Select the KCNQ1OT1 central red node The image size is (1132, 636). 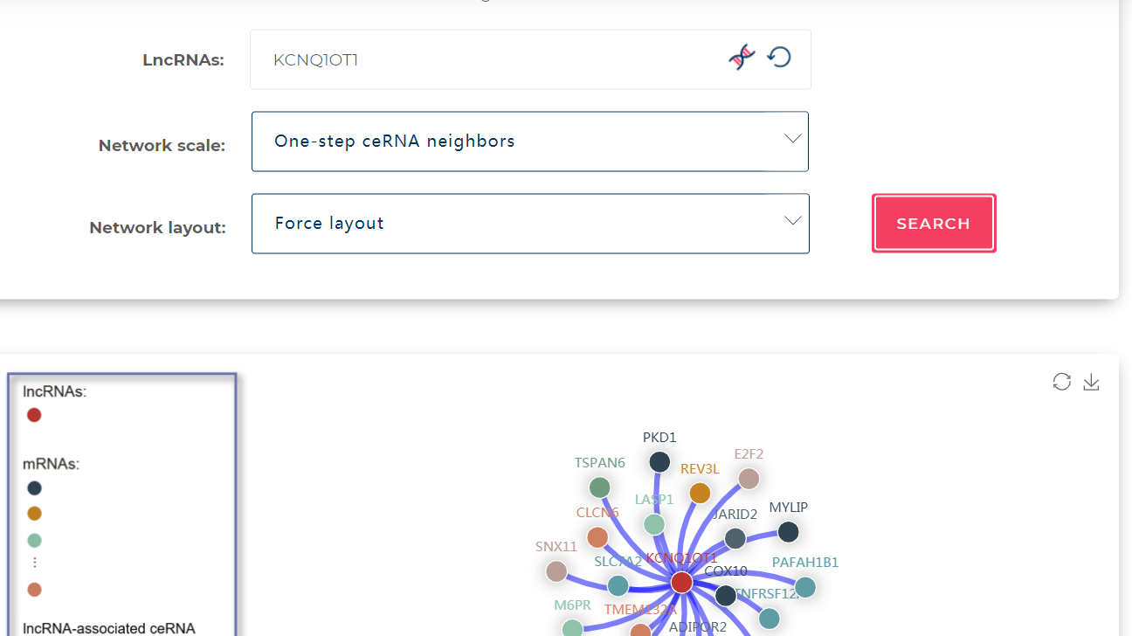click(x=681, y=582)
